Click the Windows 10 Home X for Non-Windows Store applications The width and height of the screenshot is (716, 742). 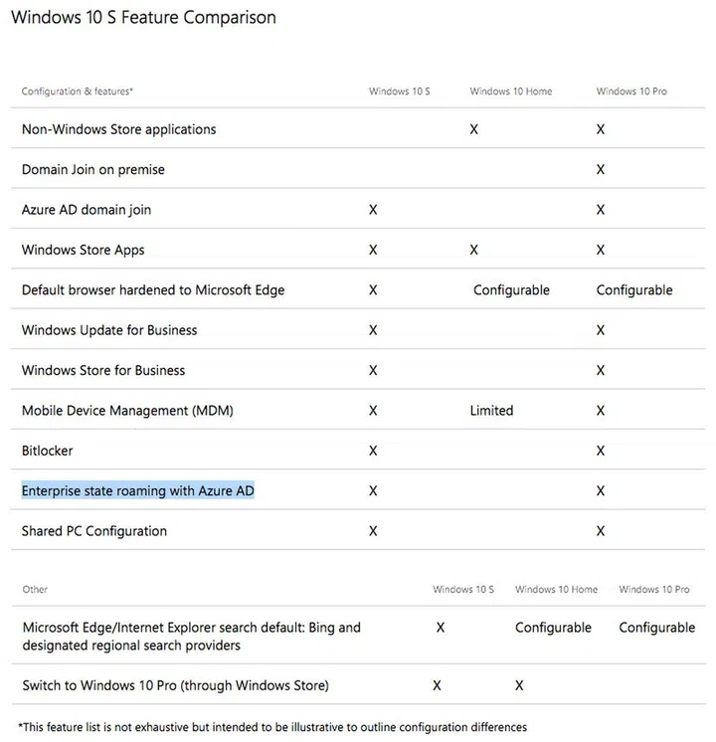(x=474, y=129)
